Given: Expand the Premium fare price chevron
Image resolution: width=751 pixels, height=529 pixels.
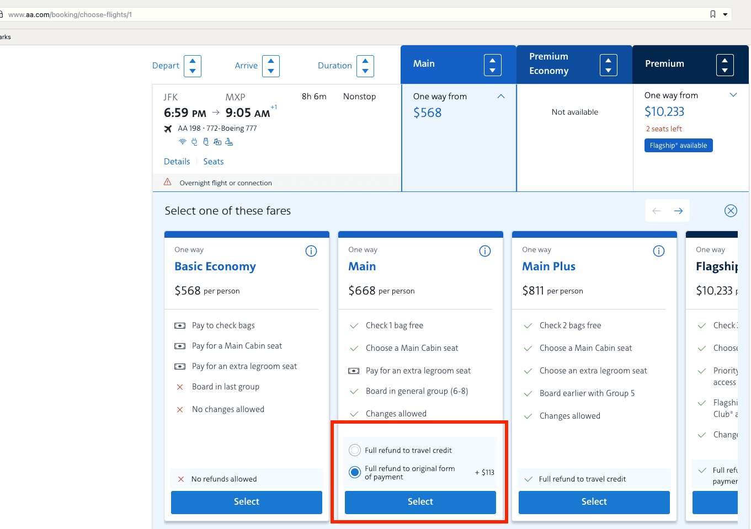Looking at the screenshot, I should pos(733,95).
